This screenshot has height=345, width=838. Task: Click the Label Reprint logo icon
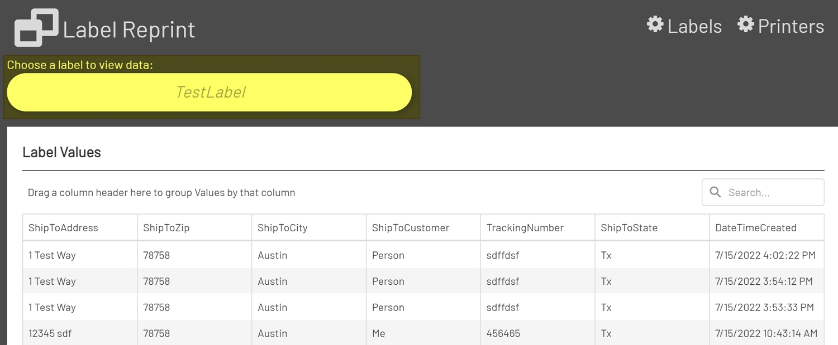point(36,28)
